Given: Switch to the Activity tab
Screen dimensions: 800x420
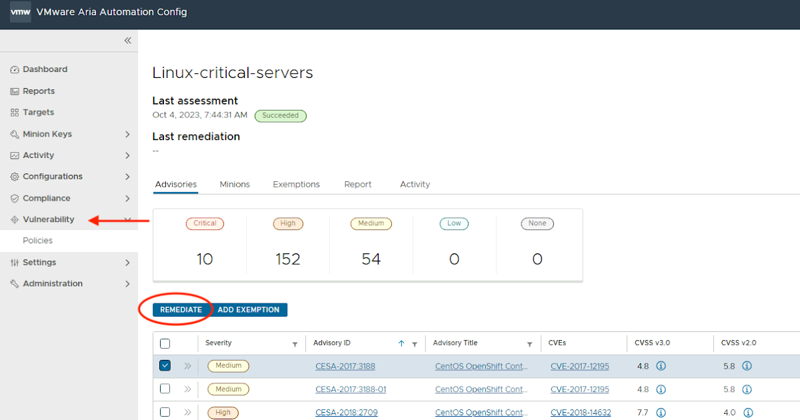Looking at the screenshot, I should pos(415,184).
